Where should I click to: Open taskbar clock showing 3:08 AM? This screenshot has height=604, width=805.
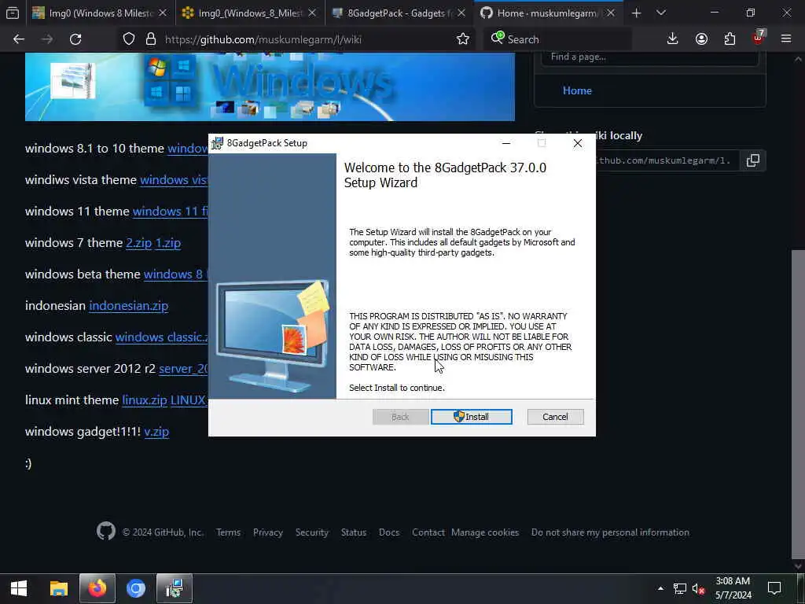[733, 588]
